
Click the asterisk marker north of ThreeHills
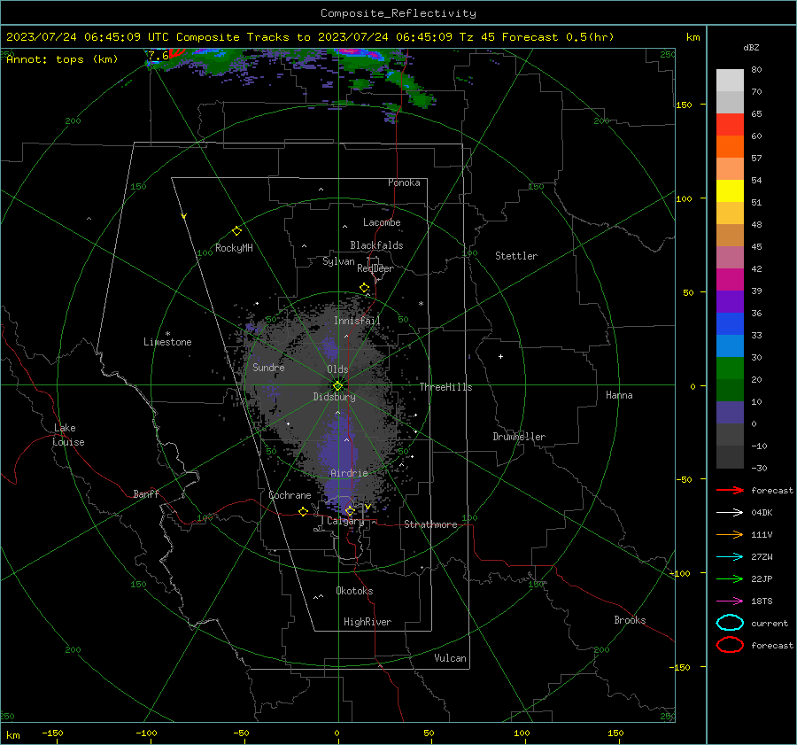point(421,304)
